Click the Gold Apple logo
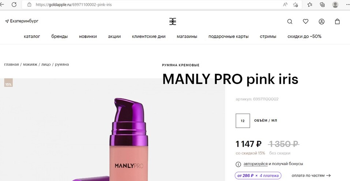Image resolution: width=350 pixels, height=181 pixels. pos(173,22)
